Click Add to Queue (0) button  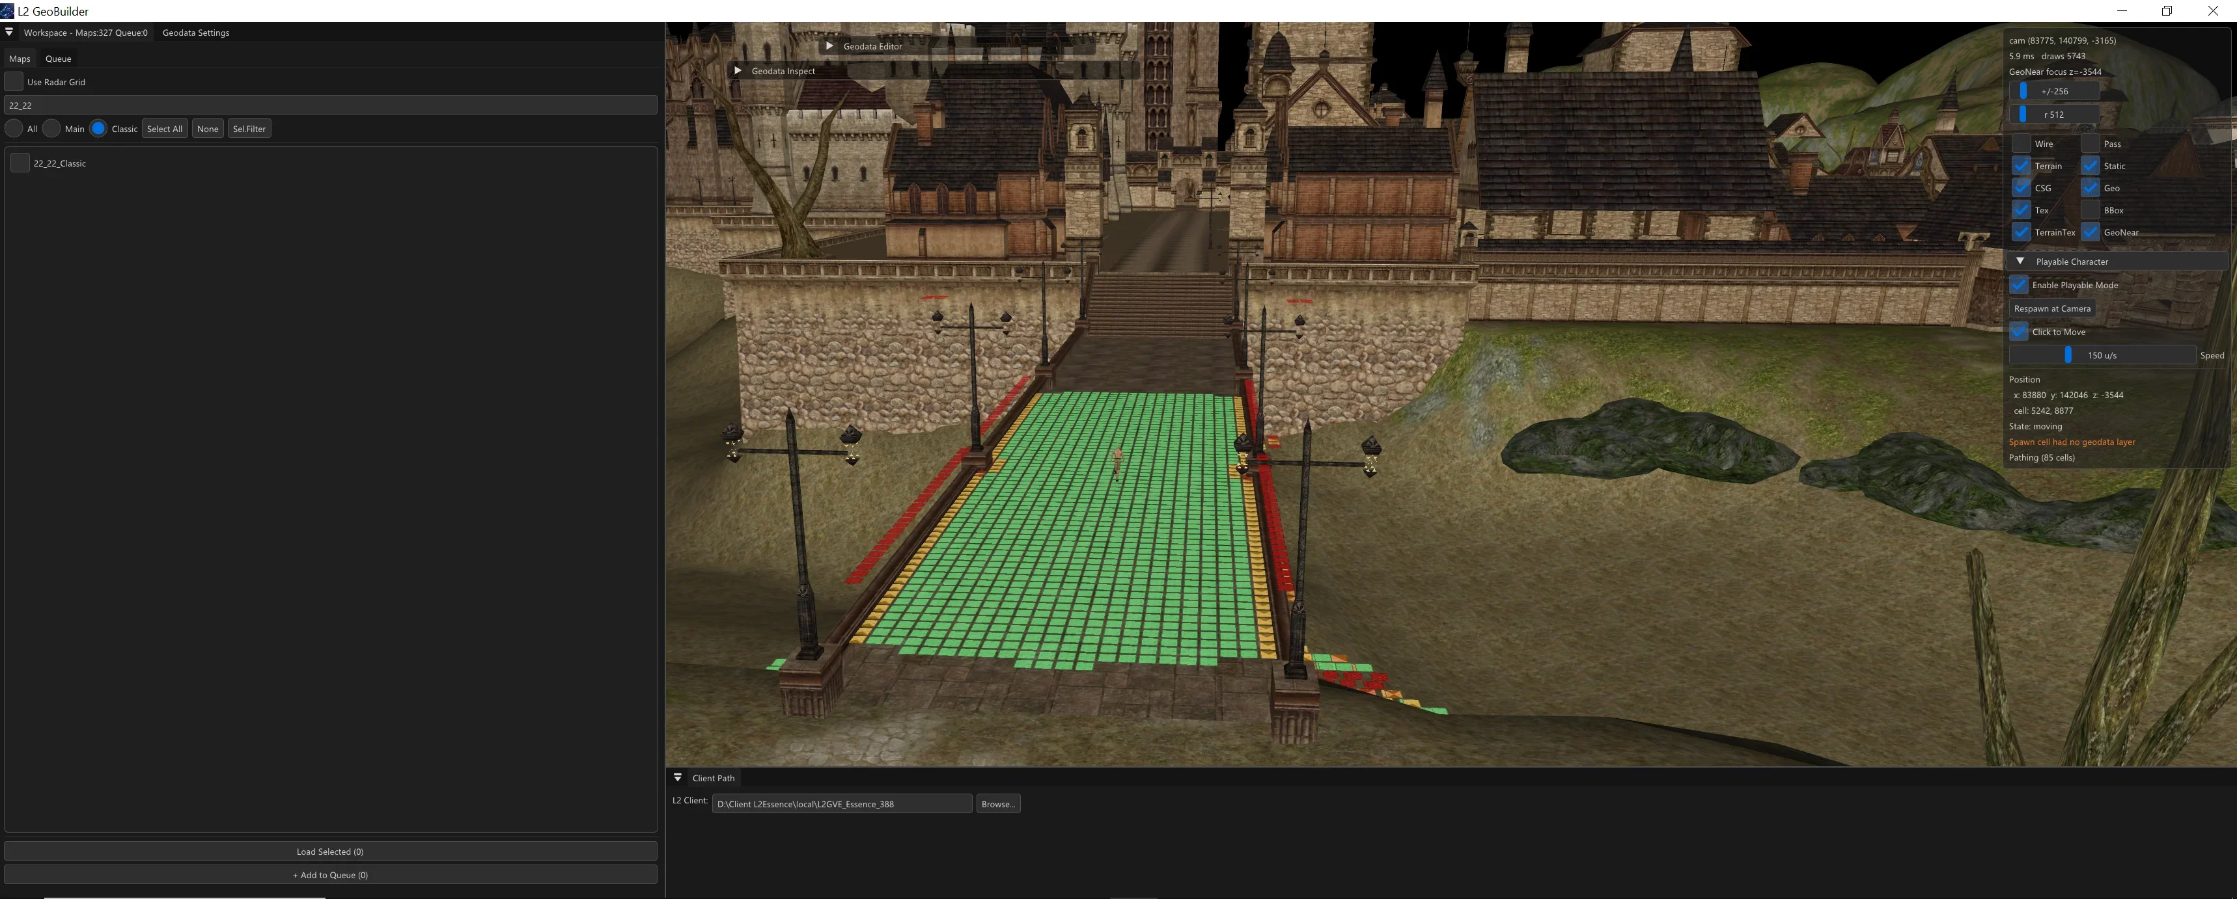330,875
